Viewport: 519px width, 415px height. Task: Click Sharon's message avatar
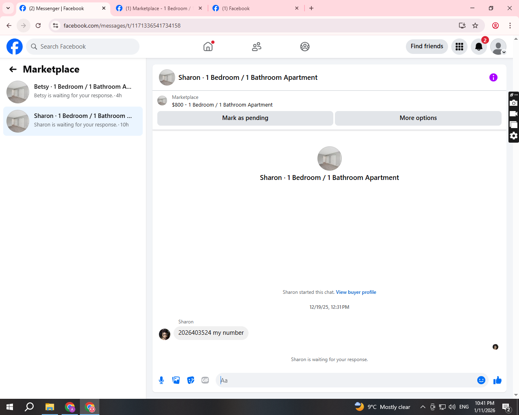coord(165,334)
